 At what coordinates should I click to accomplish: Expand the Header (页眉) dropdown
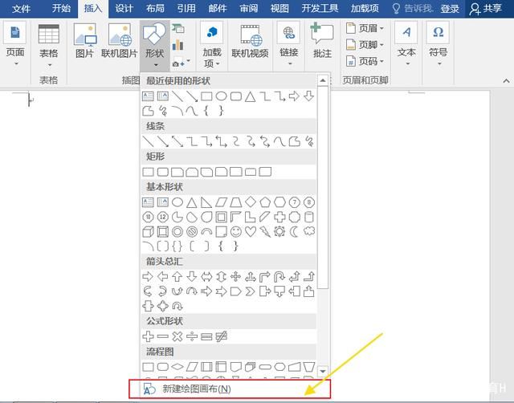(x=365, y=29)
